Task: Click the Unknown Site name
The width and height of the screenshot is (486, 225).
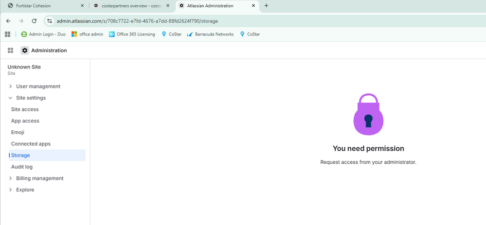Action: pos(24,67)
